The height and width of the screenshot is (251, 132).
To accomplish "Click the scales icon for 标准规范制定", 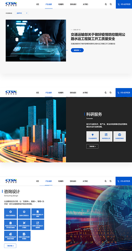I will (x=119, y=135).
